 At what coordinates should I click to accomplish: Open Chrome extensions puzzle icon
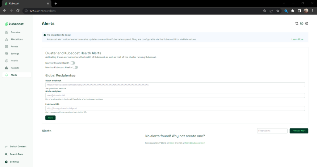click(293, 11)
